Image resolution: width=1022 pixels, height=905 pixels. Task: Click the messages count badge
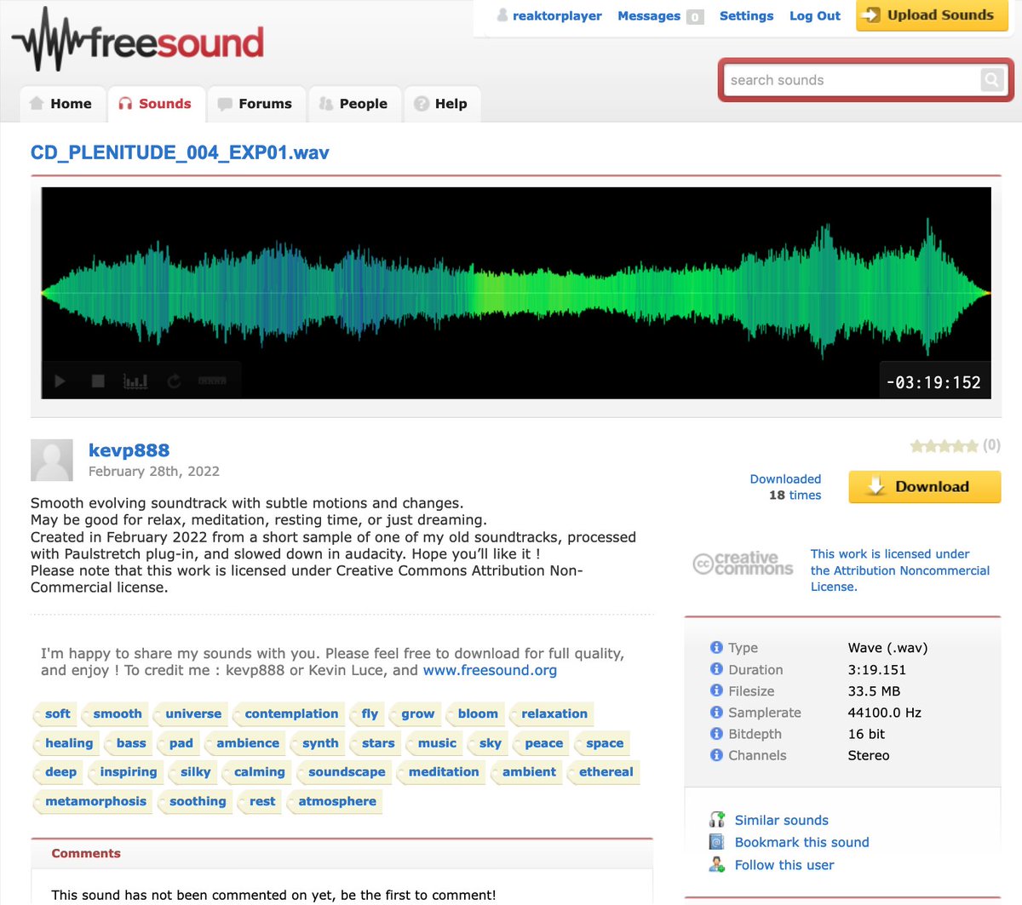(695, 17)
